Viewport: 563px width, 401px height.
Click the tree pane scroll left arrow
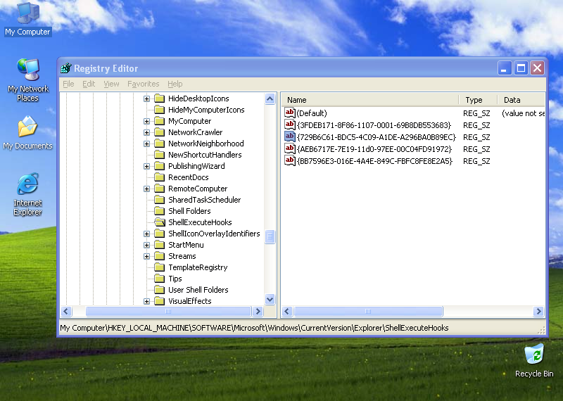(66, 311)
